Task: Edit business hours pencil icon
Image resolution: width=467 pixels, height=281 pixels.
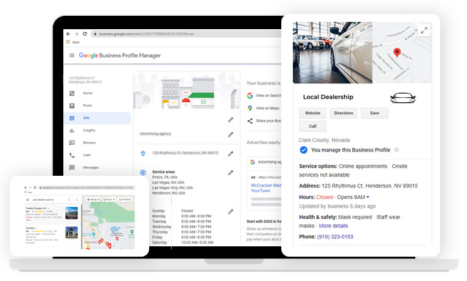Action: coord(231,212)
